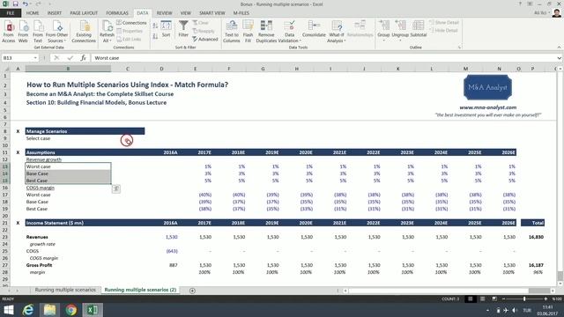The height and width of the screenshot is (317, 564).
Task: Switch to Normal view
Action: click(x=470, y=299)
